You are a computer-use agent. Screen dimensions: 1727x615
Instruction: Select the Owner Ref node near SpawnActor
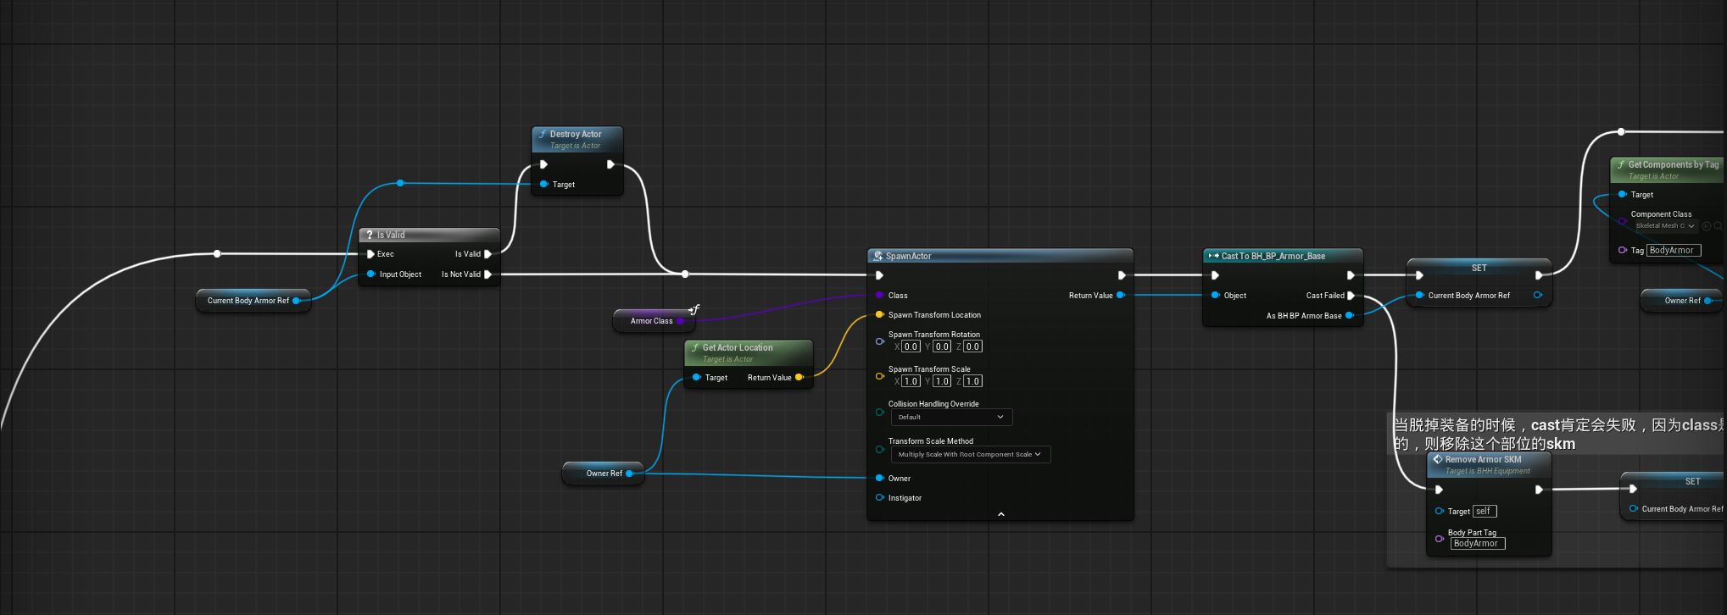pyautogui.click(x=604, y=474)
